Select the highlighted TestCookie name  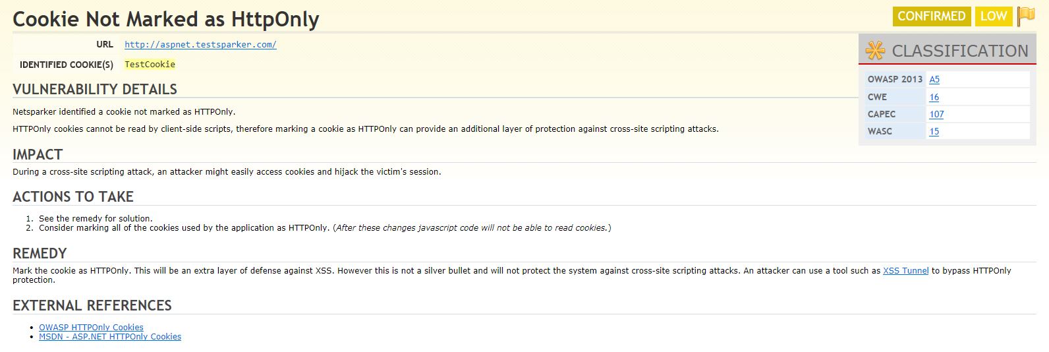pyautogui.click(x=150, y=65)
